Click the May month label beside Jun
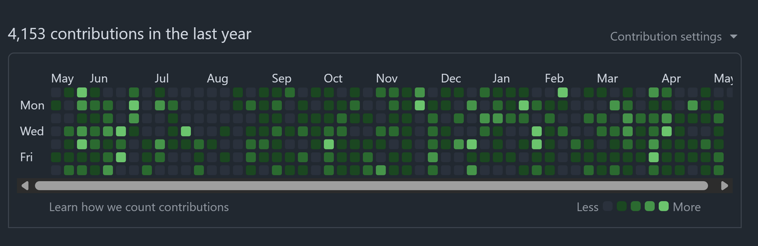This screenshot has width=758, height=246. [x=63, y=79]
